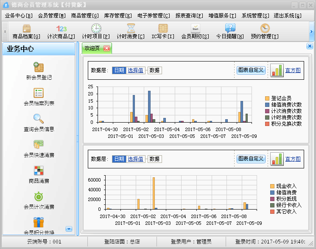Click 登录用户：管理员 in status bar
Screen dimensions: 316x249
191,241
